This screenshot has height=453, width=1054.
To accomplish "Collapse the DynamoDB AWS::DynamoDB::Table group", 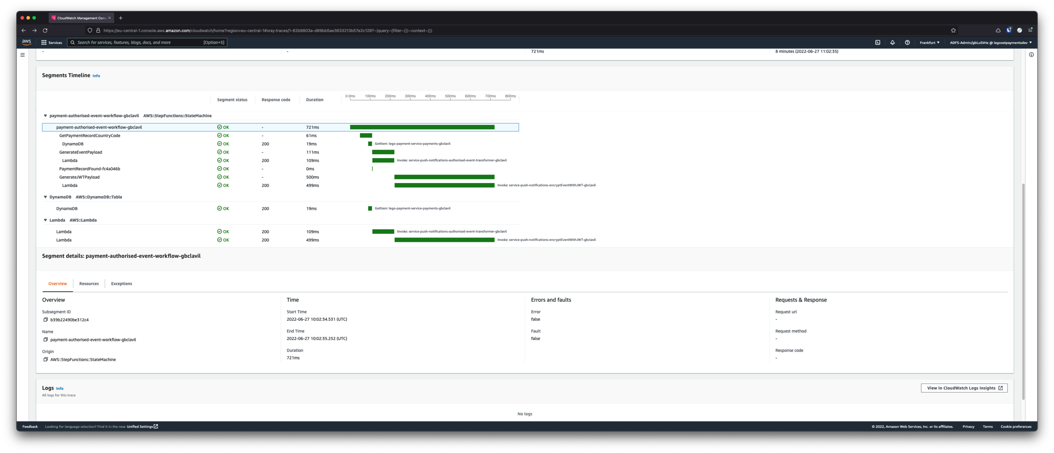I will coord(45,197).
